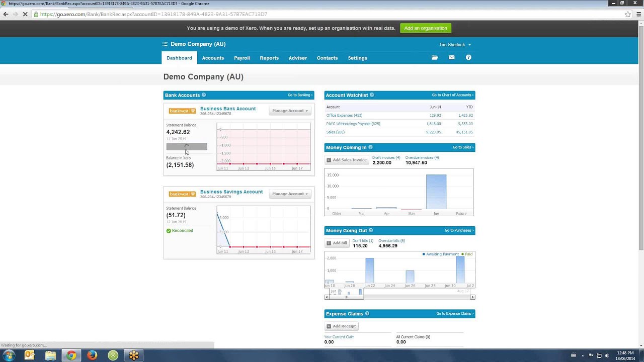The width and height of the screenshot is (644, 362).
Task: Show help for Money Coming In panel
Action: coord(370,147)
